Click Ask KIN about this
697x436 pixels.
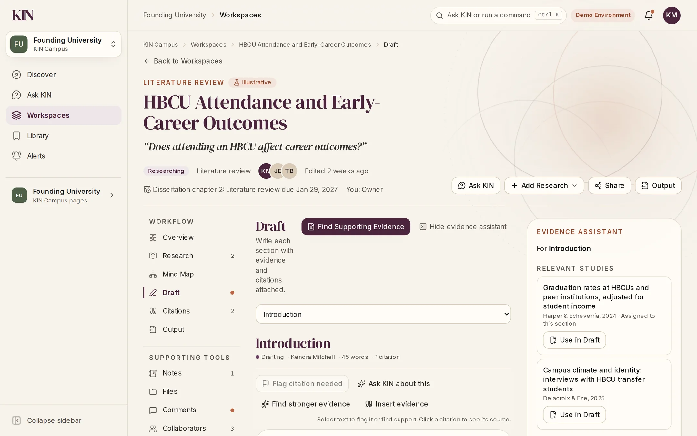(x=394, y=384)
